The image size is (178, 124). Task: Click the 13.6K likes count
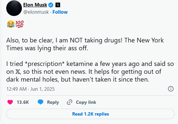pyautogui.click(x=23, y=102)
